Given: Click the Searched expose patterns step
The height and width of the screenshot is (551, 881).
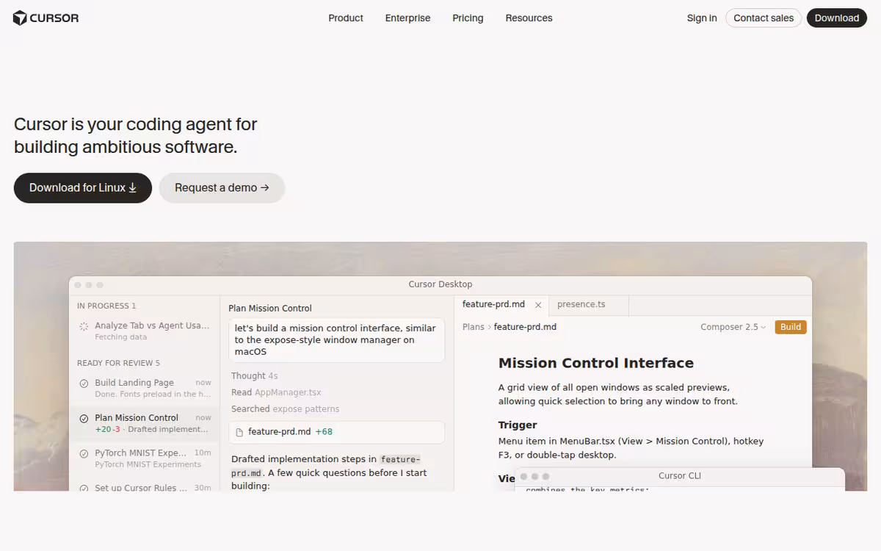Looking at the screenshot, I should tap(285, 408).
